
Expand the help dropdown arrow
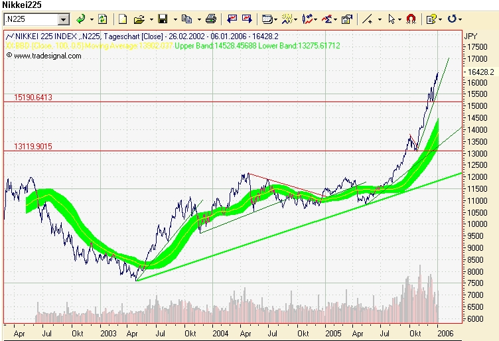pyautogui.click(x=440, y=20)
